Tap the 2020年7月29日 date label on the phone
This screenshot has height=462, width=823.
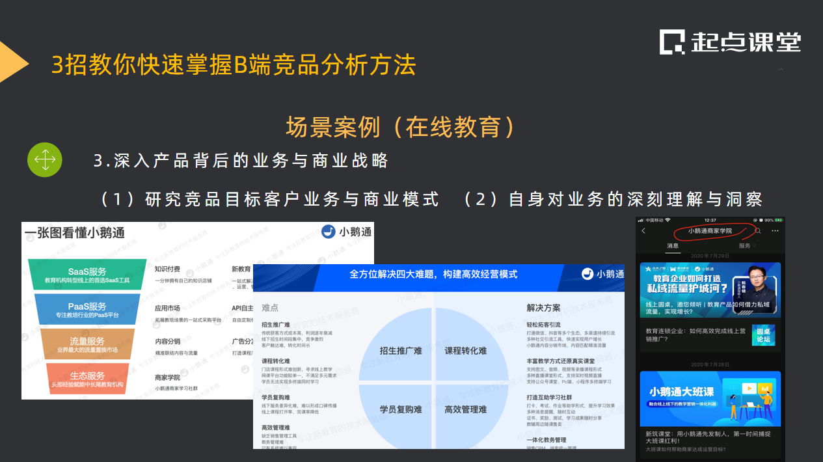[710, 256]
